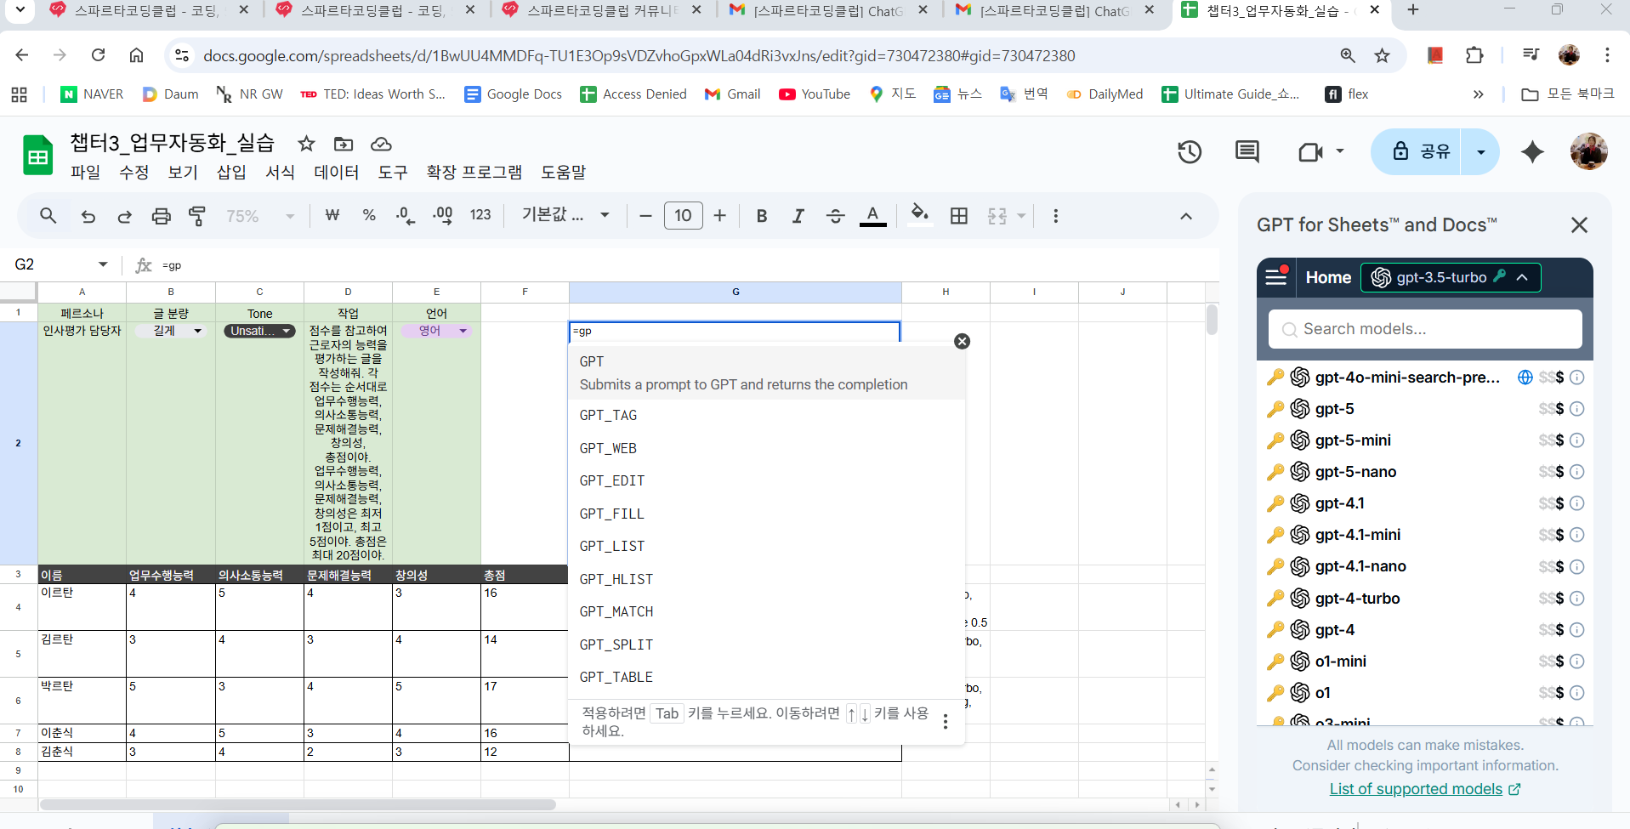The image size is (1630, 829).
Task: Open suggestion popup more options
Action: (x=946, y=722)
